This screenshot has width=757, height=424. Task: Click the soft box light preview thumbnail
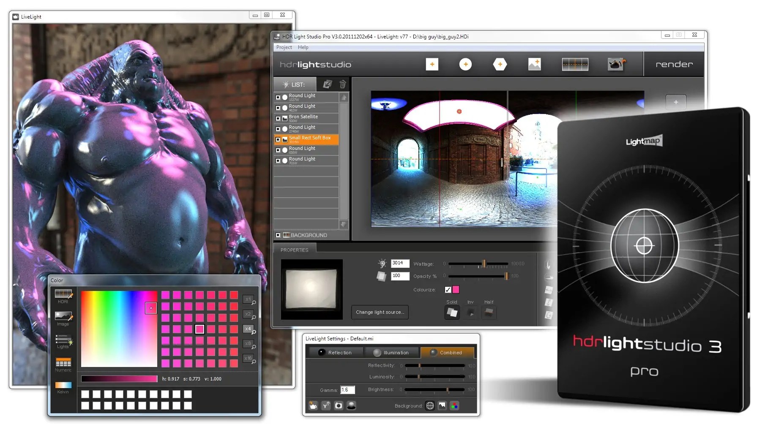[312, 289]
